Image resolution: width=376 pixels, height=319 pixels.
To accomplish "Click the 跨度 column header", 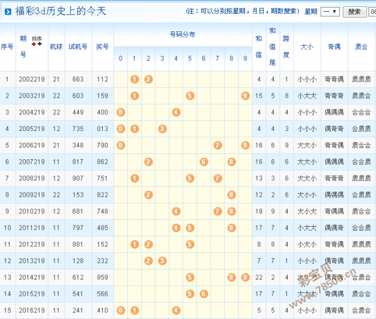I will (286, 46).
